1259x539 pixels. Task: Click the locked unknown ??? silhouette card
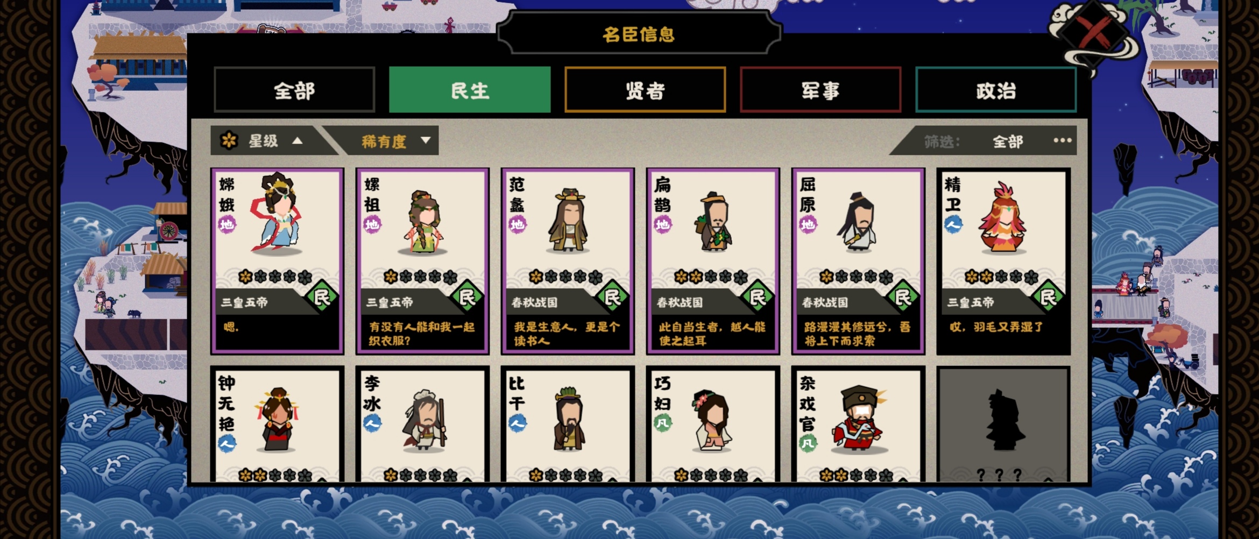coord(1003,425)
